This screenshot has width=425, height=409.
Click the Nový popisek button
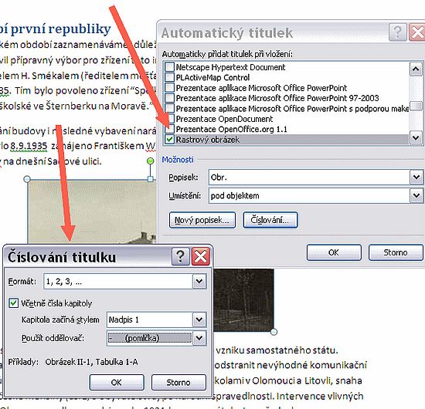pyautogui.click(x=202, y=220)
